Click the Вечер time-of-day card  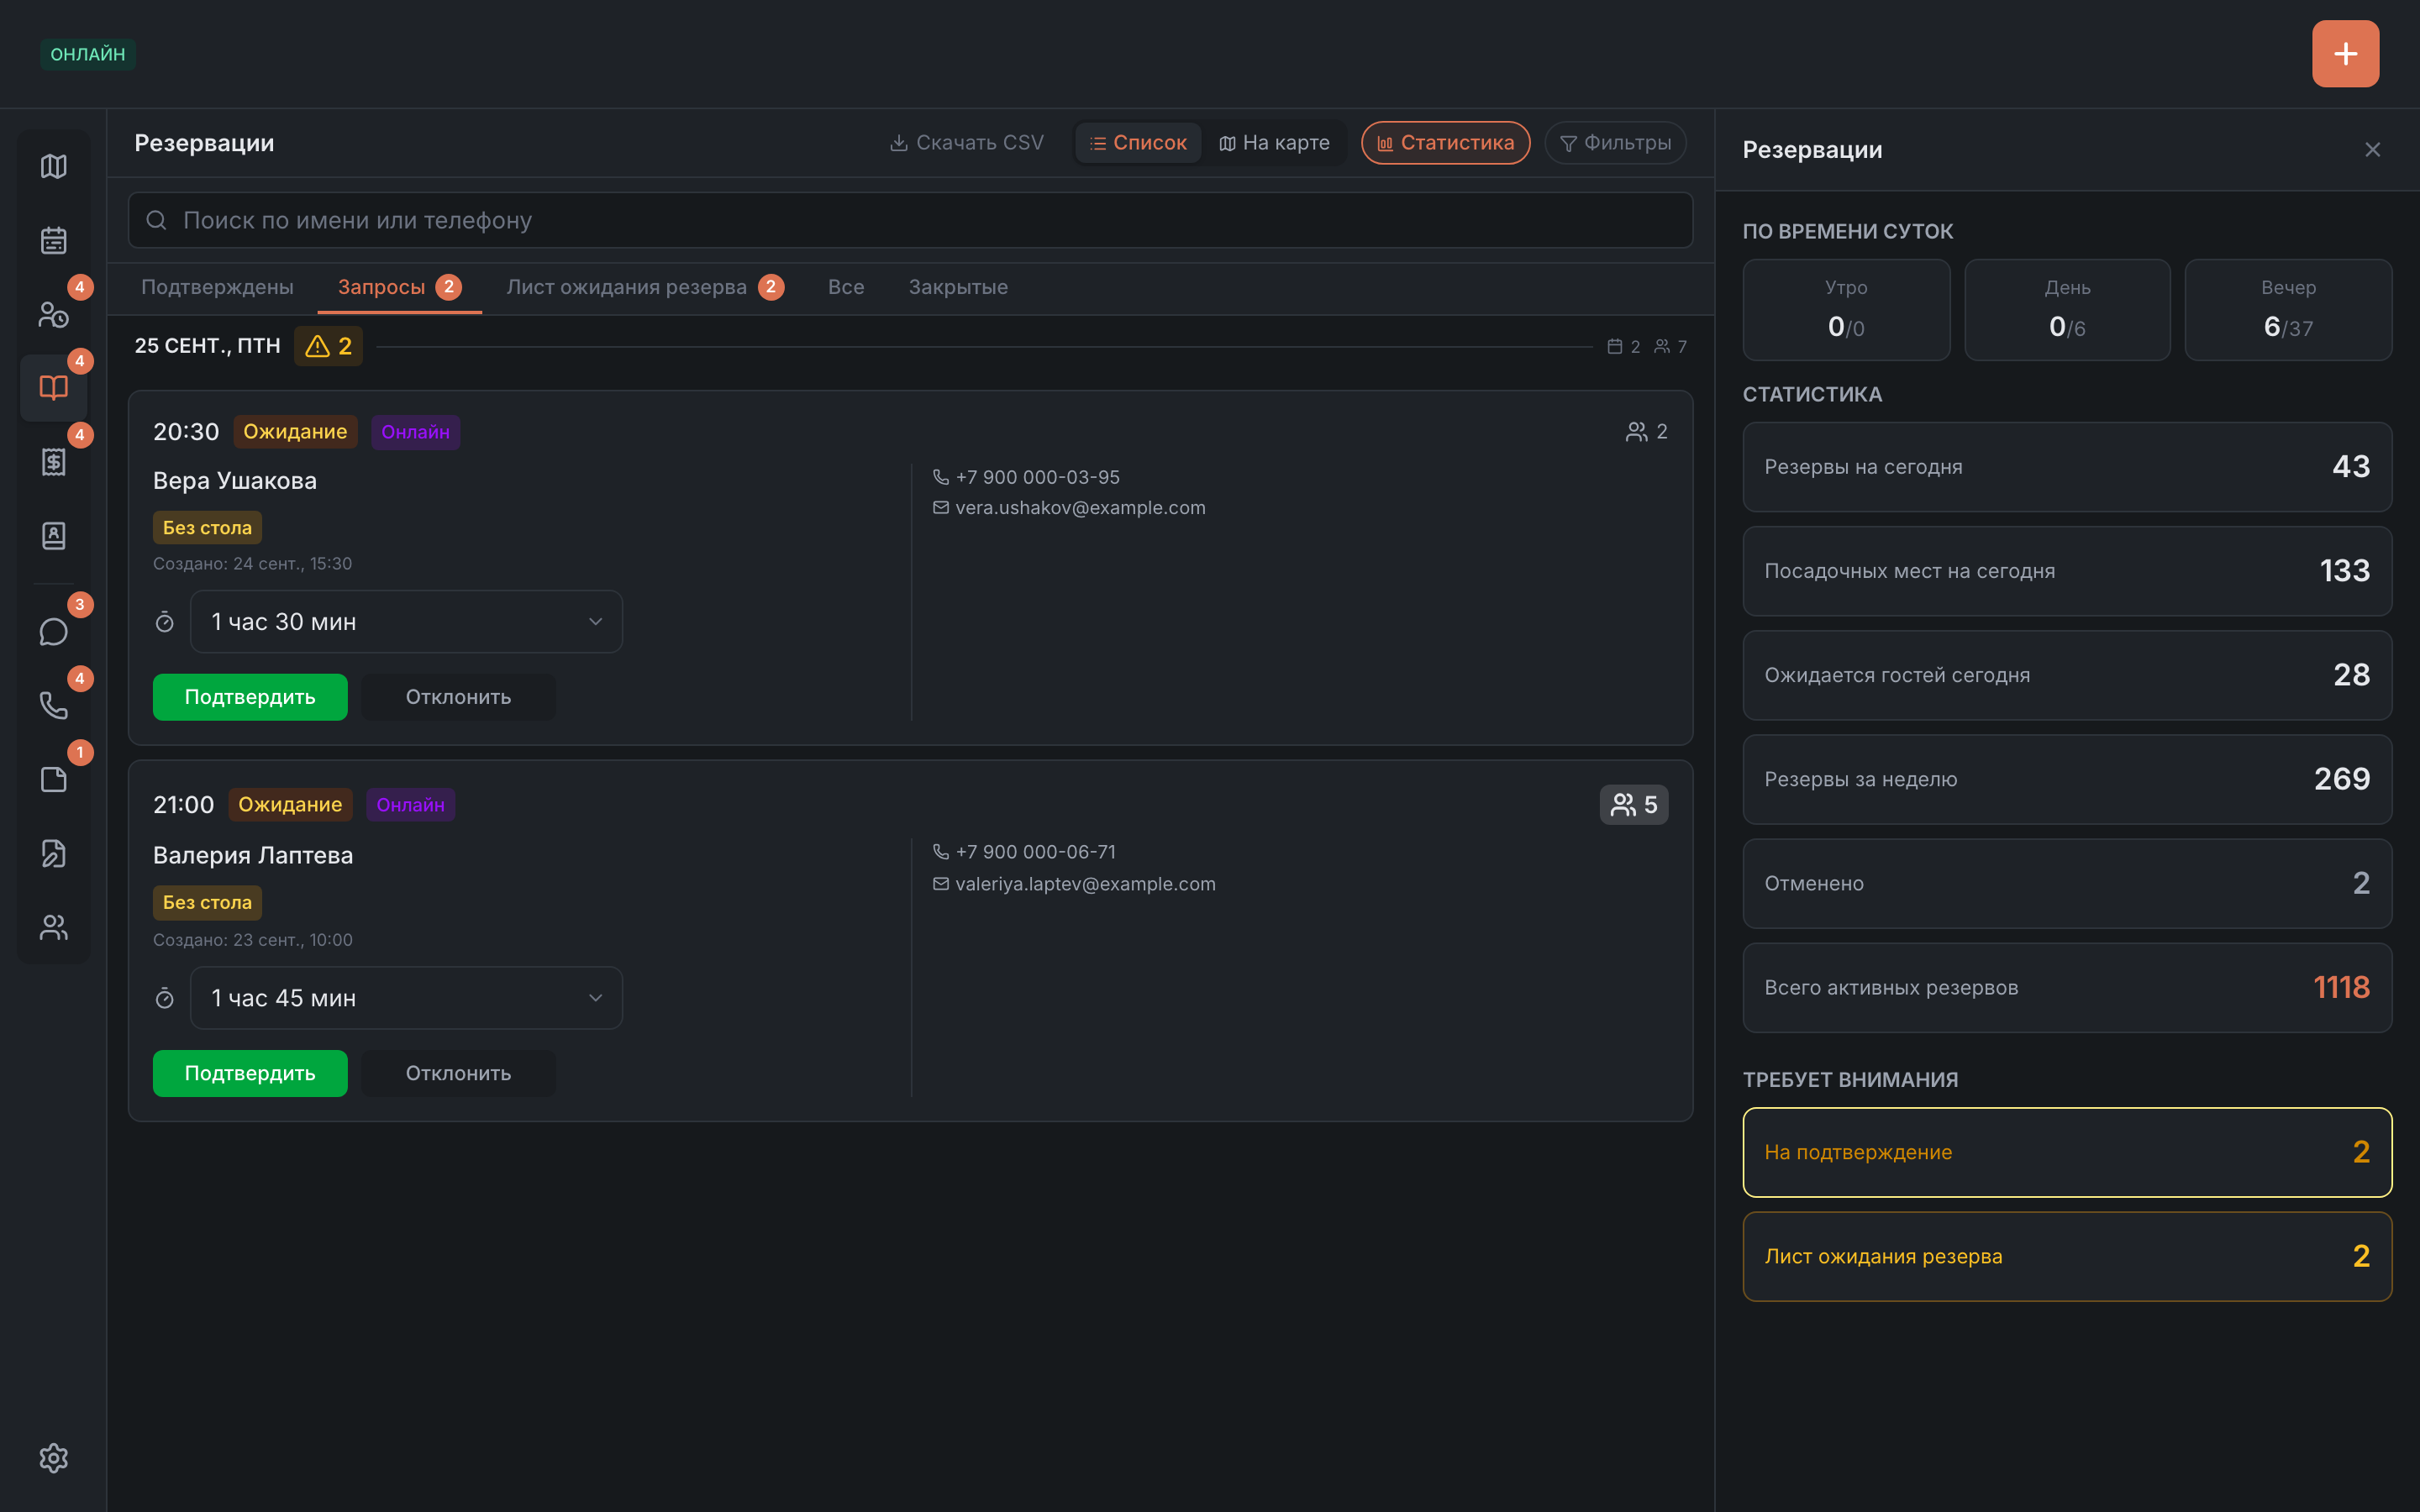pyautogui.click(x=2288, y=310)
